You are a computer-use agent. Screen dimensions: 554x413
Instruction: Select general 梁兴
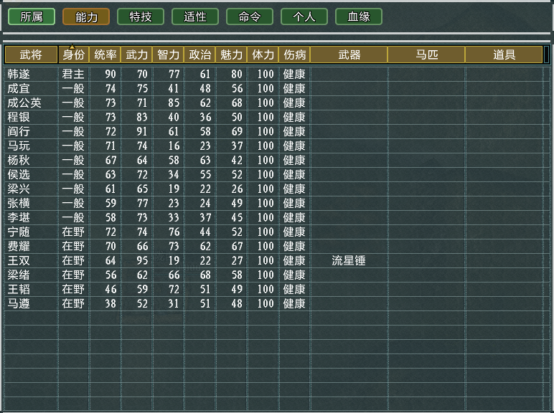(19, 189)
